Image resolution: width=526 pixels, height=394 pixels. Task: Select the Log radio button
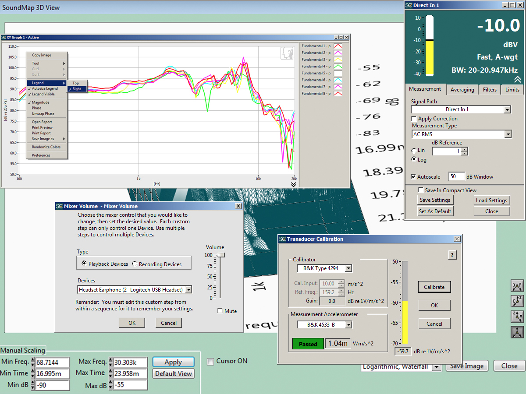click(414, 160)
